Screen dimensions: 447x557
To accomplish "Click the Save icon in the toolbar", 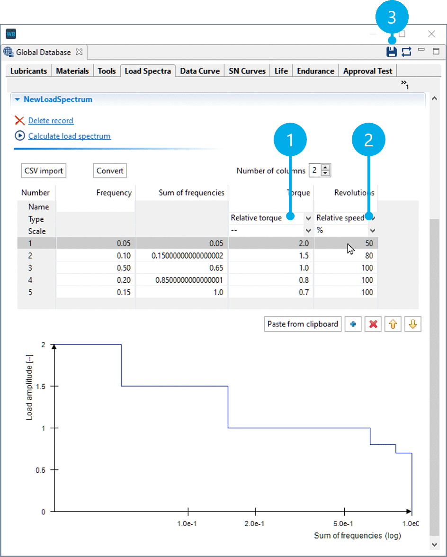I will tap(391, 52).
